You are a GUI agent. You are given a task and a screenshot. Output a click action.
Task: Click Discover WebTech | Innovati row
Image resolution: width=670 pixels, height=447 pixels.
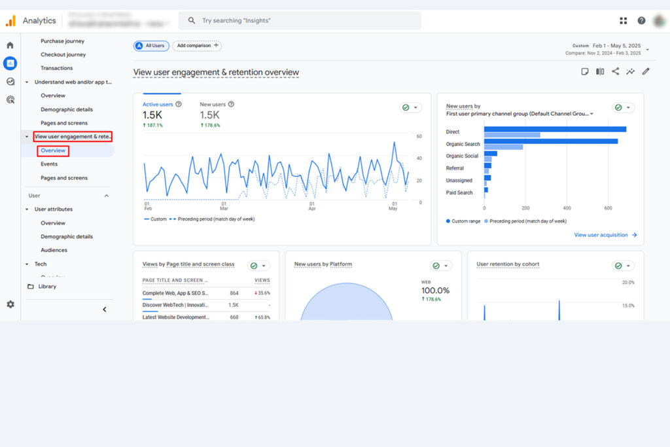[x=206, y=305]
